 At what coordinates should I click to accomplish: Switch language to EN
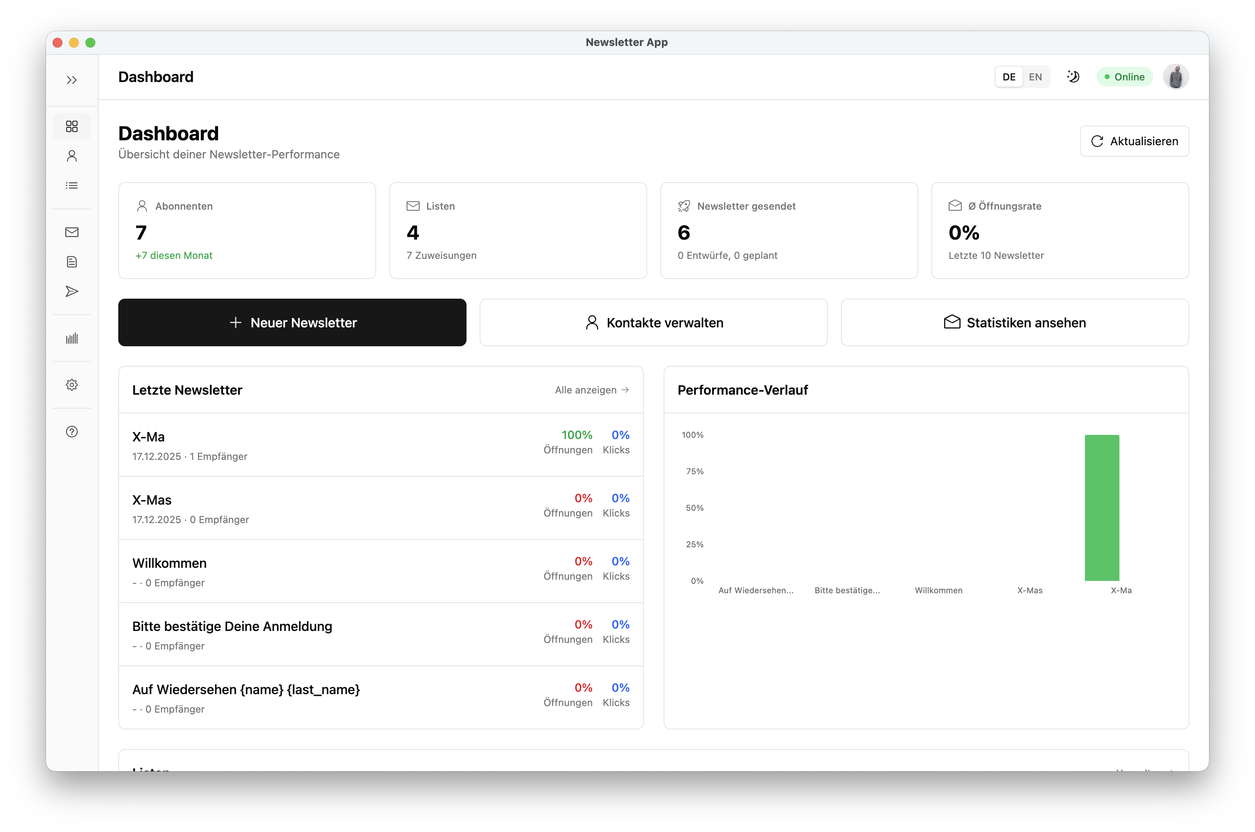[1035, 77]
